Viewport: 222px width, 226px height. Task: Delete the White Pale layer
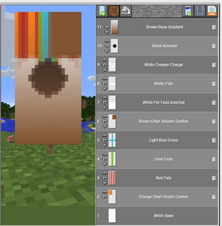click(x=214, y=84)
